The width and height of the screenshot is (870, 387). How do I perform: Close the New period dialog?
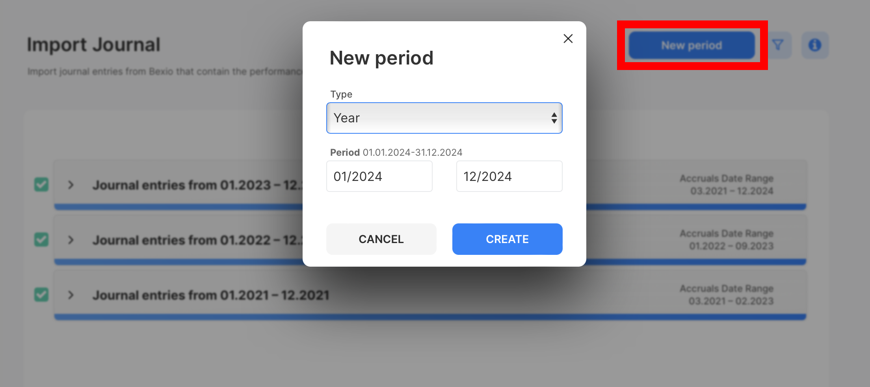(568, 39)
